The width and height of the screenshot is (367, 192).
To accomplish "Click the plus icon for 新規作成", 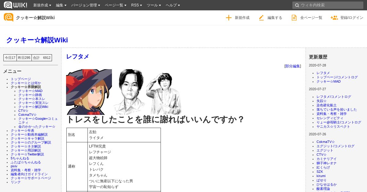I will point(229,18).
